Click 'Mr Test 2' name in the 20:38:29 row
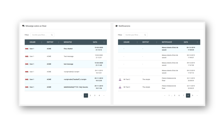This screenshot has height=128, width=224. click(127, 87)
